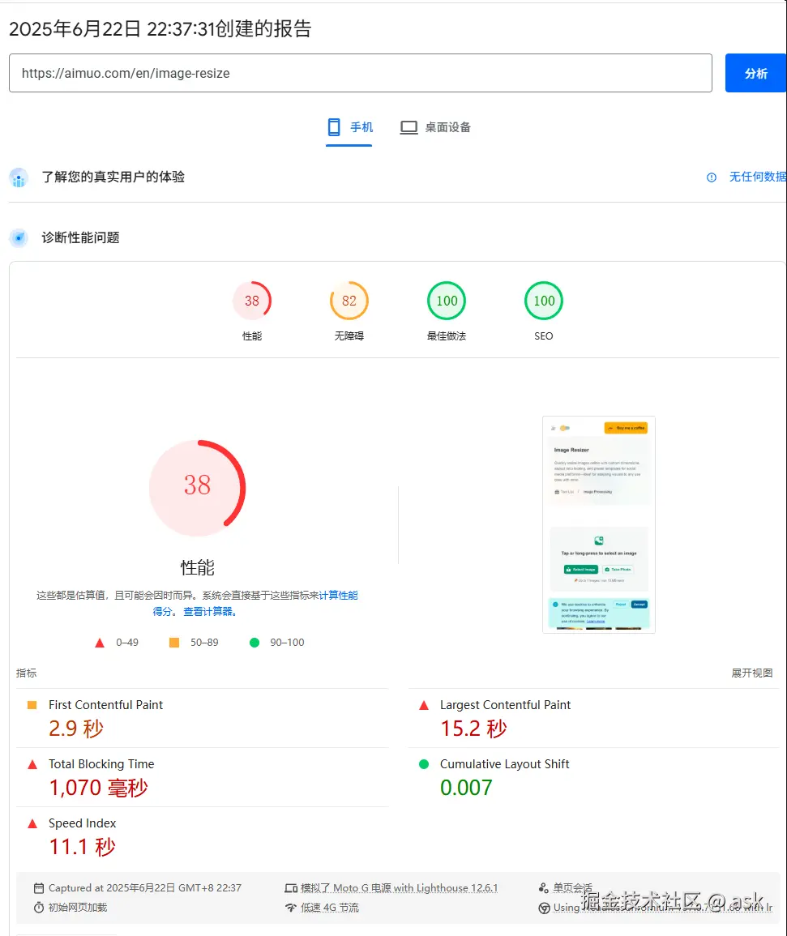
Task: Click the First Contentful Paint orange square icon
Action: 32,705
